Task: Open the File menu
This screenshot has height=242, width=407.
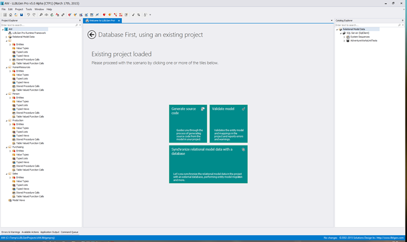Action: tap(4, 9)
